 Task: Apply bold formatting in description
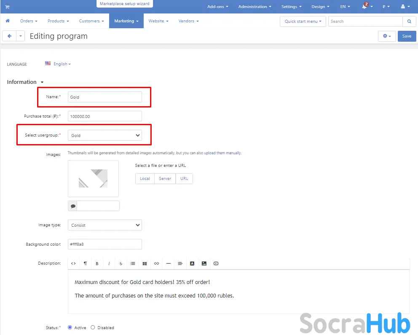pyautogui.click(x=97, y=264)
